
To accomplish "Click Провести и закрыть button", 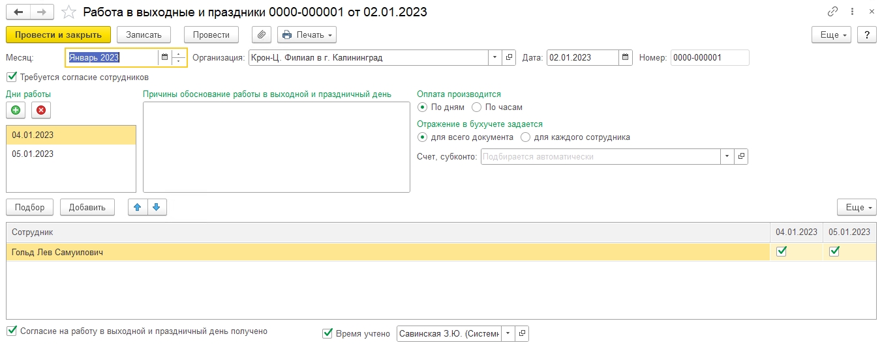I will [x=58, y=35].
